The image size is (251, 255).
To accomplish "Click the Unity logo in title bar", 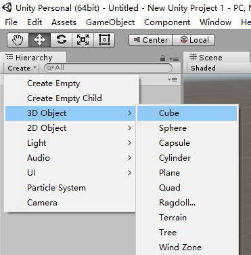I will 7,7.
